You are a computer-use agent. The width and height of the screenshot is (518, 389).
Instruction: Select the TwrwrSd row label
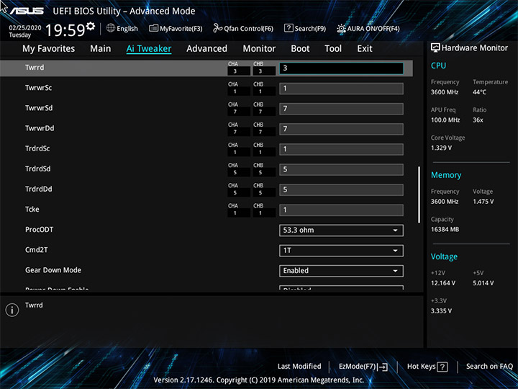(39, 108)
